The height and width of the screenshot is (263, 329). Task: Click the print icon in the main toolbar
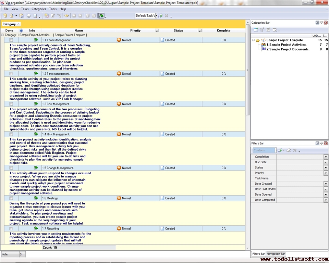(29, 16)
